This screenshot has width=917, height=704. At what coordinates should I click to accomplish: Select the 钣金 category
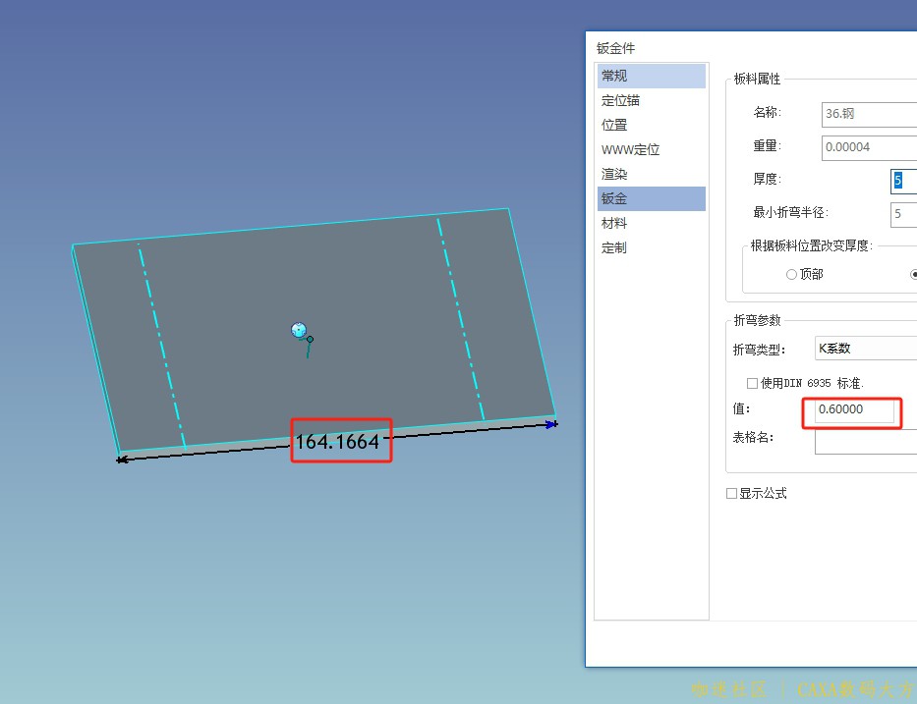click(x=651, y=198)
